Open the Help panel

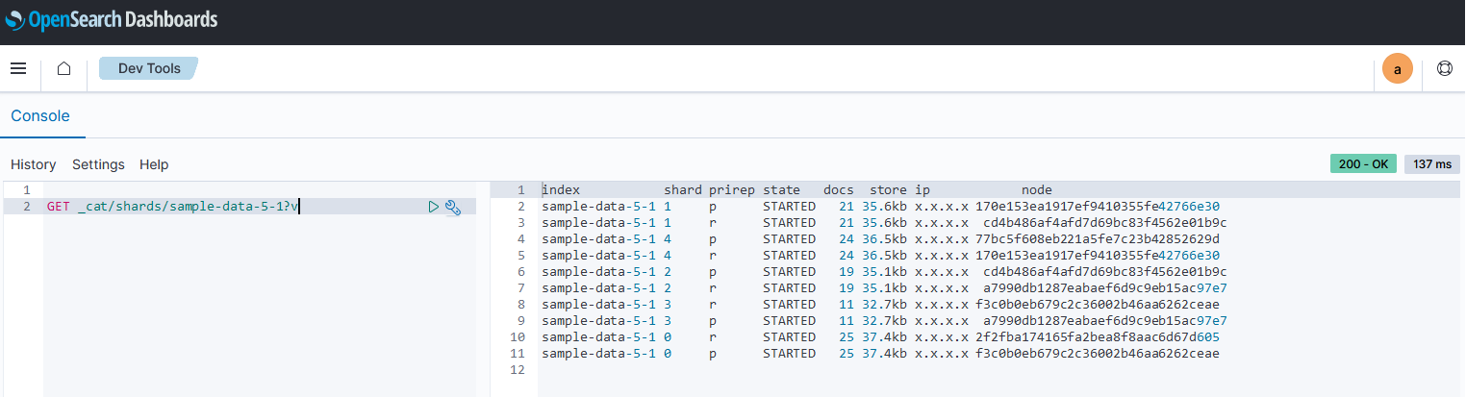[x=154, y=164]
